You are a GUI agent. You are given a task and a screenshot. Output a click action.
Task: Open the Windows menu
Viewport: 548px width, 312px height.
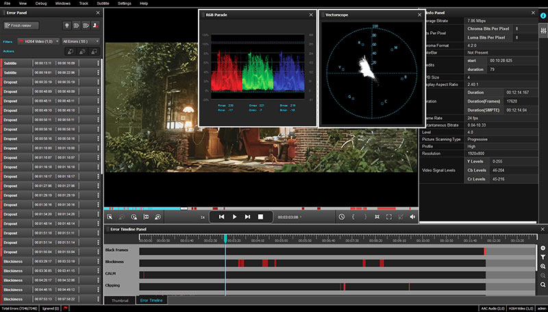[63, 3]
